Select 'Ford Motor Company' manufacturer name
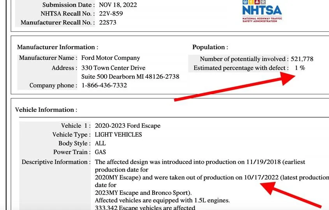This screenshot has height=210, width=329. click(111, 58)
